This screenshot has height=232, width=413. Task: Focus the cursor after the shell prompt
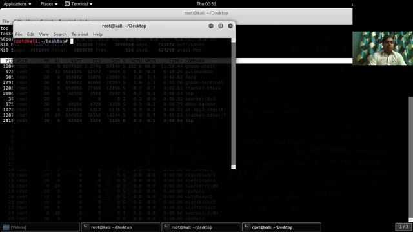[x=72, y=41]
